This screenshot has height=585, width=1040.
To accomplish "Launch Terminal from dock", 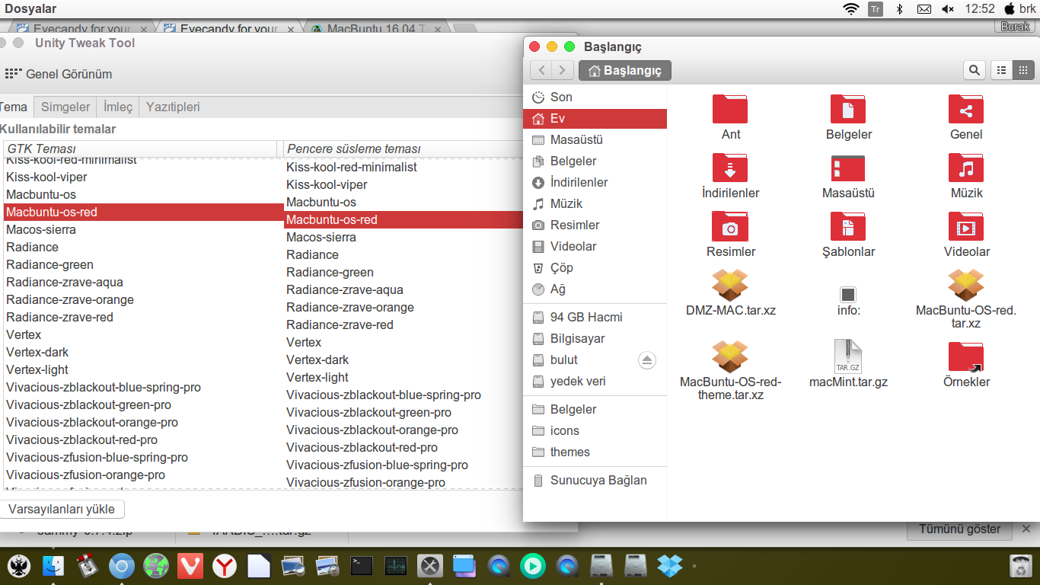I will click(361, 565).
